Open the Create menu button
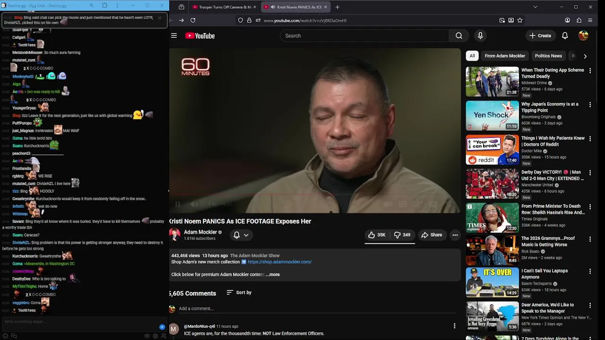The width and height of the screenshot is (605, 340). click(540, 36)
